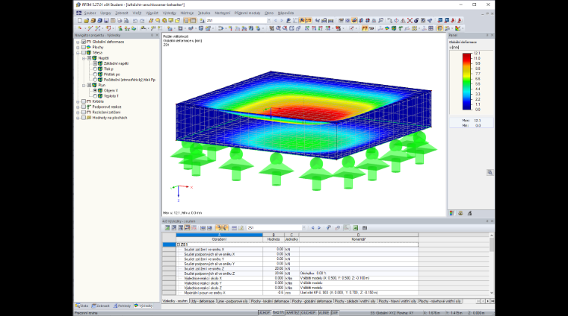Click the colored results diagram icon at toolbar end
Screen dimensions: 568x316
pos(458,28)
